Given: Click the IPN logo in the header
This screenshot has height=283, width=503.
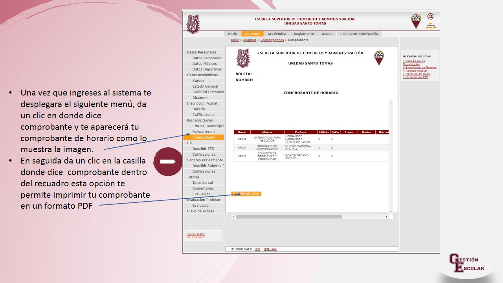Looking at the screenshot, I should (193, 24).
